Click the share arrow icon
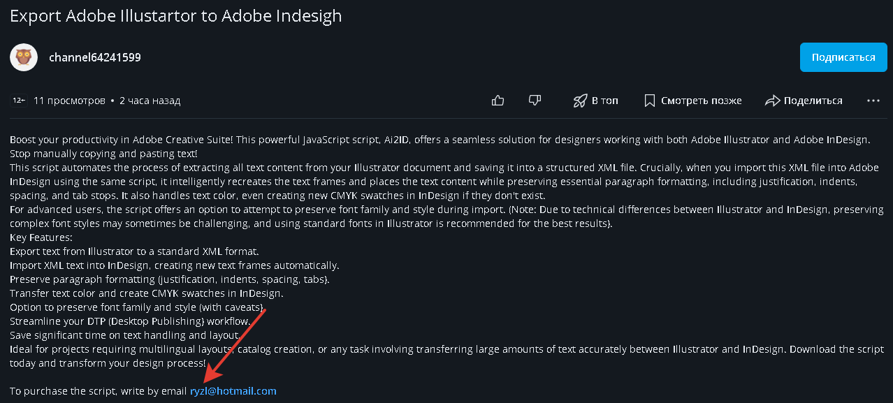The width and height of the screenshot is (893, 403). tap(772, 101)
